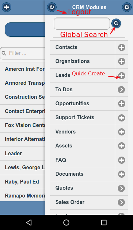Open the FAQ module
Image resolution: width=133 pixels, height=230 pixels.
click(x=83, y=160)
